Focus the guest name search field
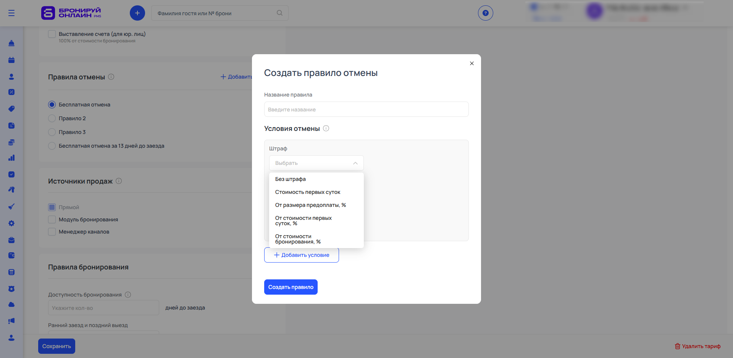This screenshot has height=358, width=733. pos(220,13)
